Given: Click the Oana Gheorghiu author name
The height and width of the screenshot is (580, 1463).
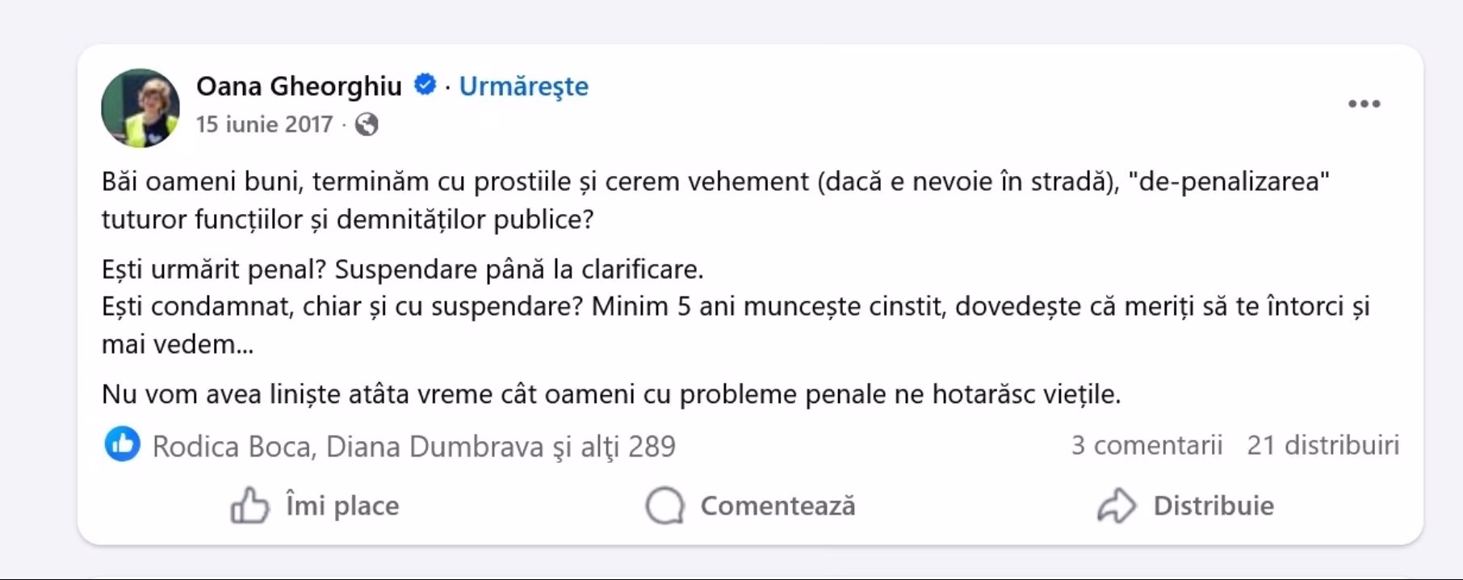Looking at the screenshot, I should (299, 86).
